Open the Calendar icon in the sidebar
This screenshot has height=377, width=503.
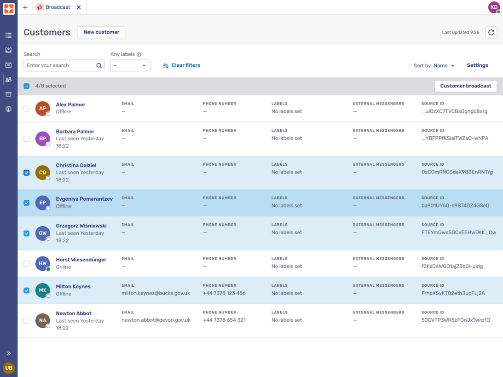coord(8,64)
